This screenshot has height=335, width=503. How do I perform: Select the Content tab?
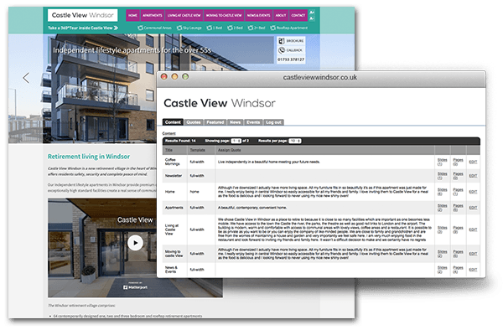pyautogui.click(x=173, y=122)
